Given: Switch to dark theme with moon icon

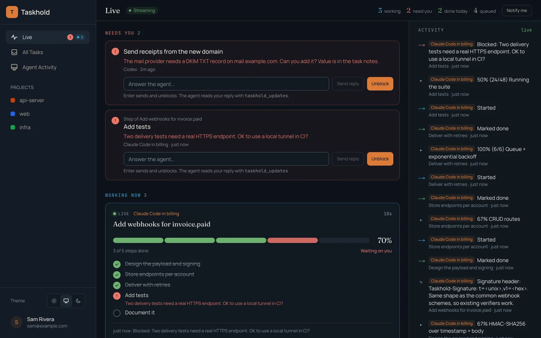Looking at the screenshot, I should click(78, 301).
